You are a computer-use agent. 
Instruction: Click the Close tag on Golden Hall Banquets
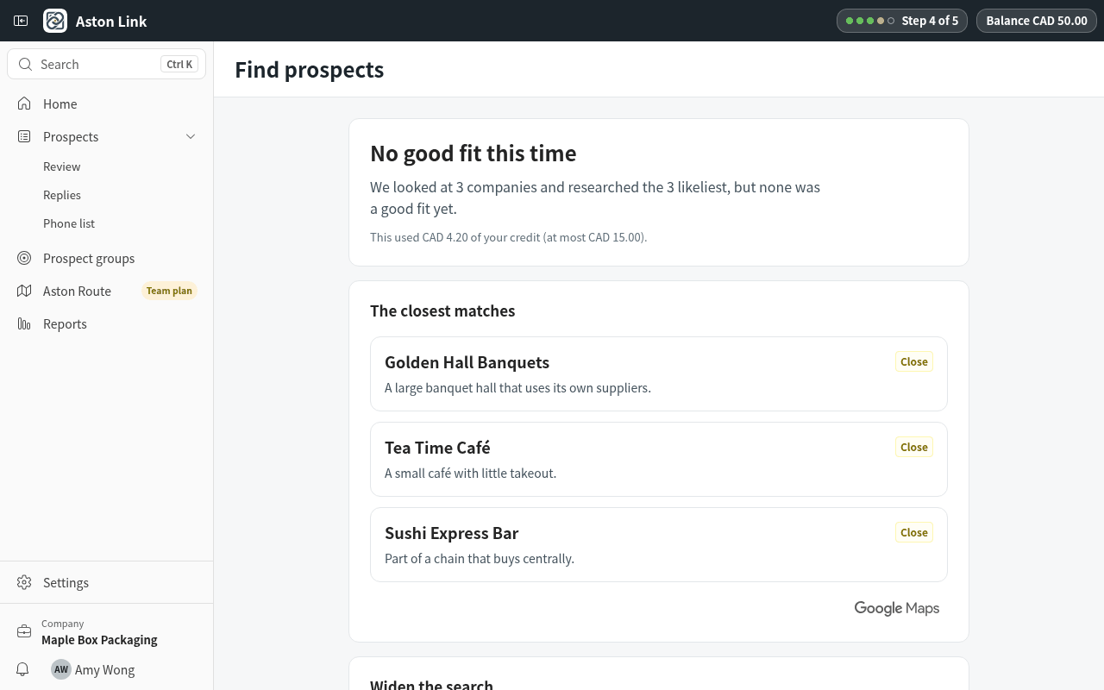(914, 361)
